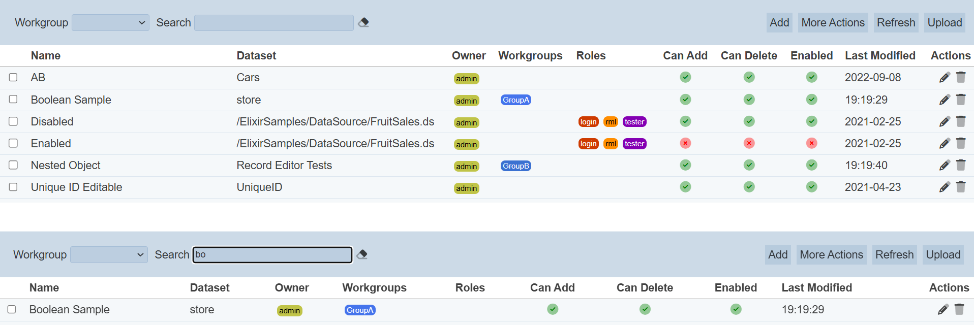Click the top Refresh button
The image size is (974, 325).
(x=896, y=23)
